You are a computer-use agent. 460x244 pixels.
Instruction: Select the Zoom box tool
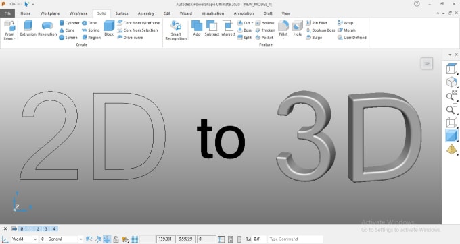point(451,109)
